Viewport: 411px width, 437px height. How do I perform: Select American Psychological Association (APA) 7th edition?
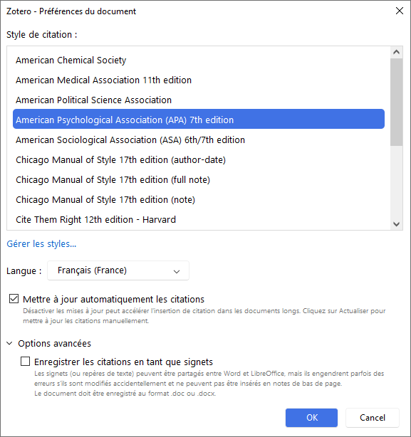point(199,120)
